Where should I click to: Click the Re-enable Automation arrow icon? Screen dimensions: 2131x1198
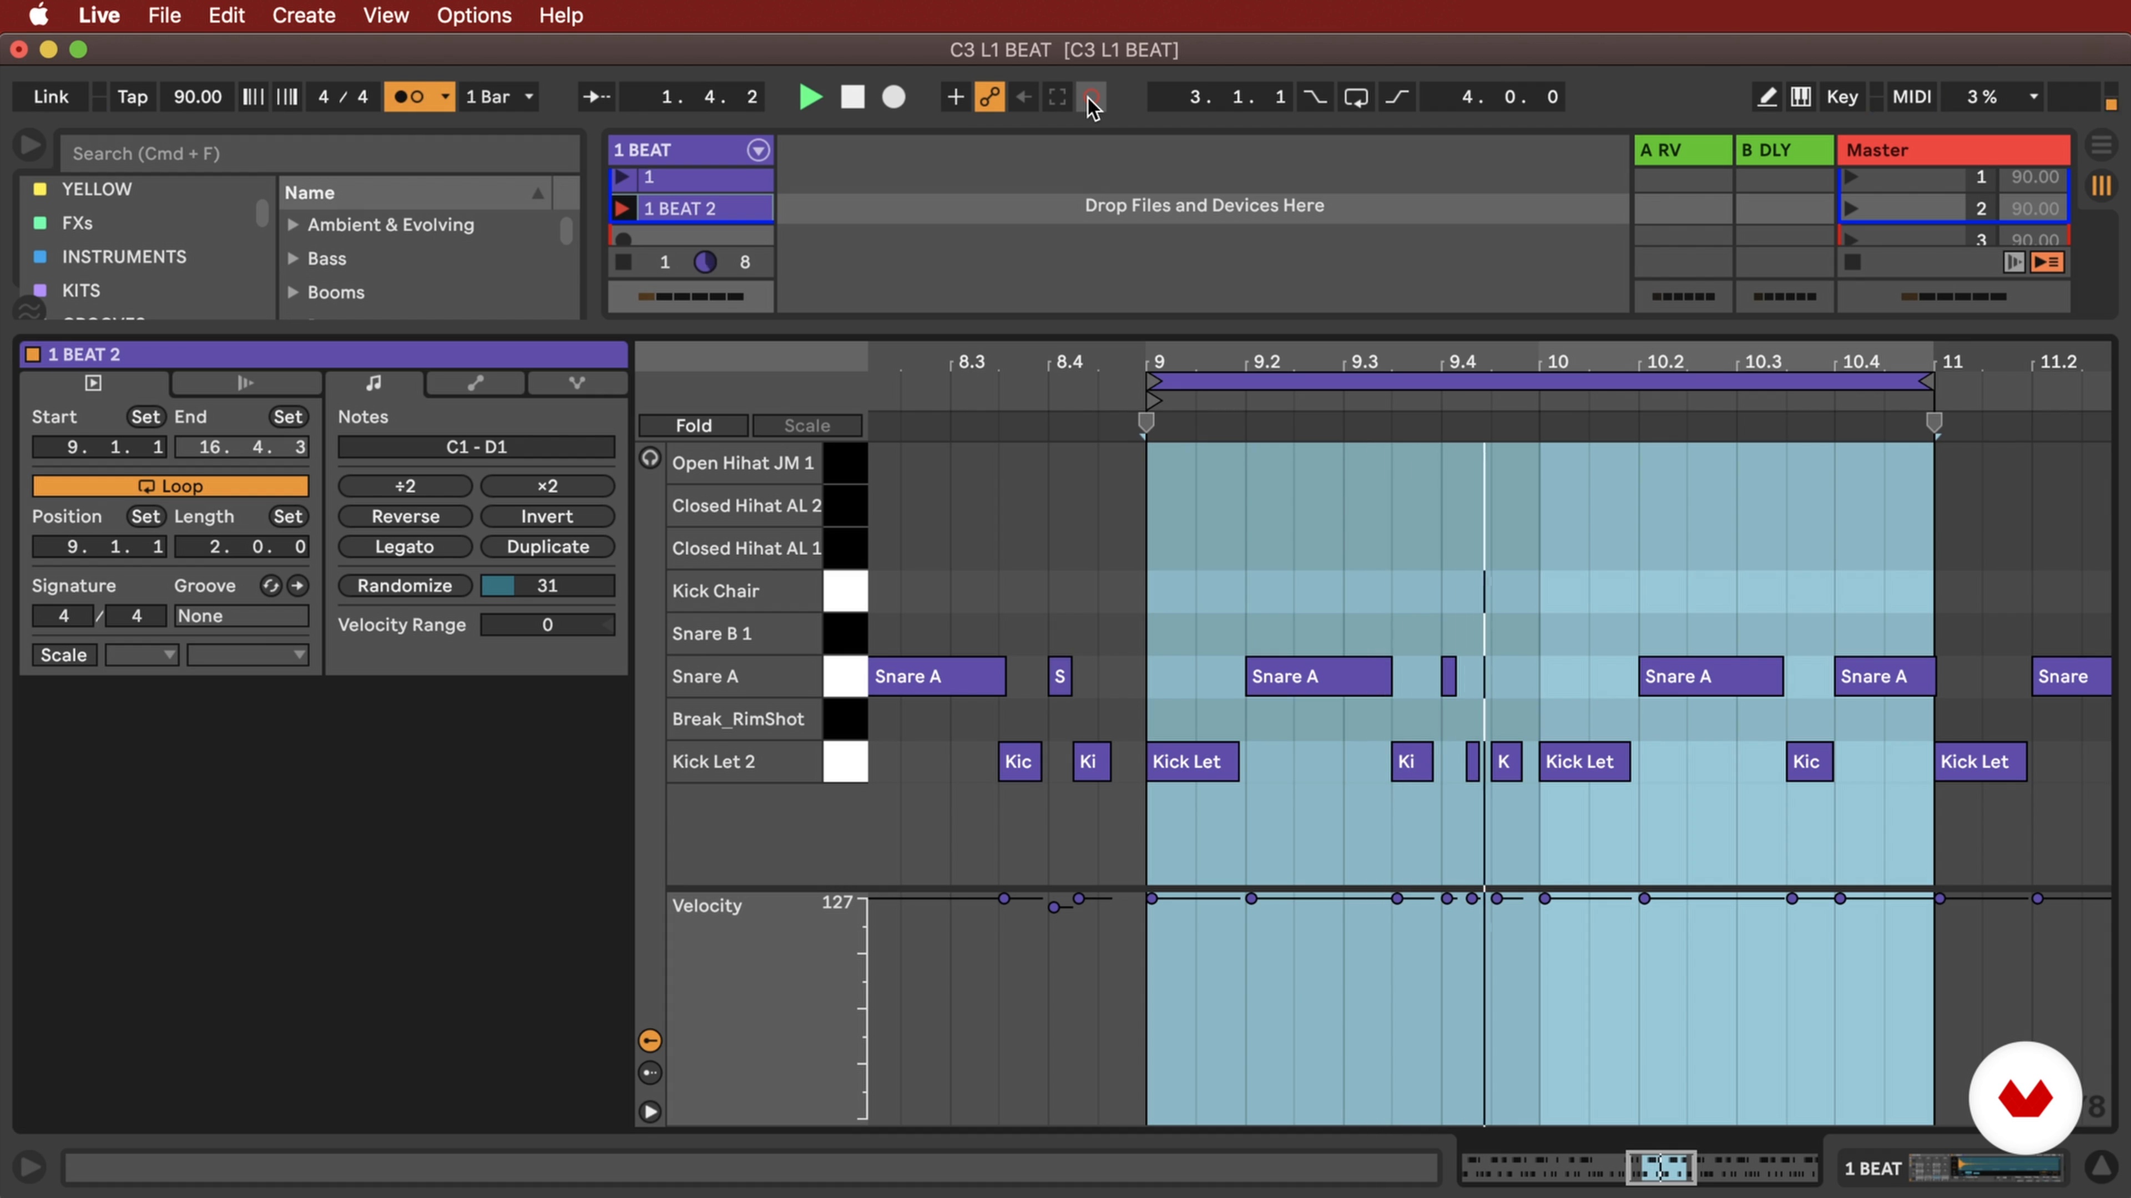[x=1024, y=97]
